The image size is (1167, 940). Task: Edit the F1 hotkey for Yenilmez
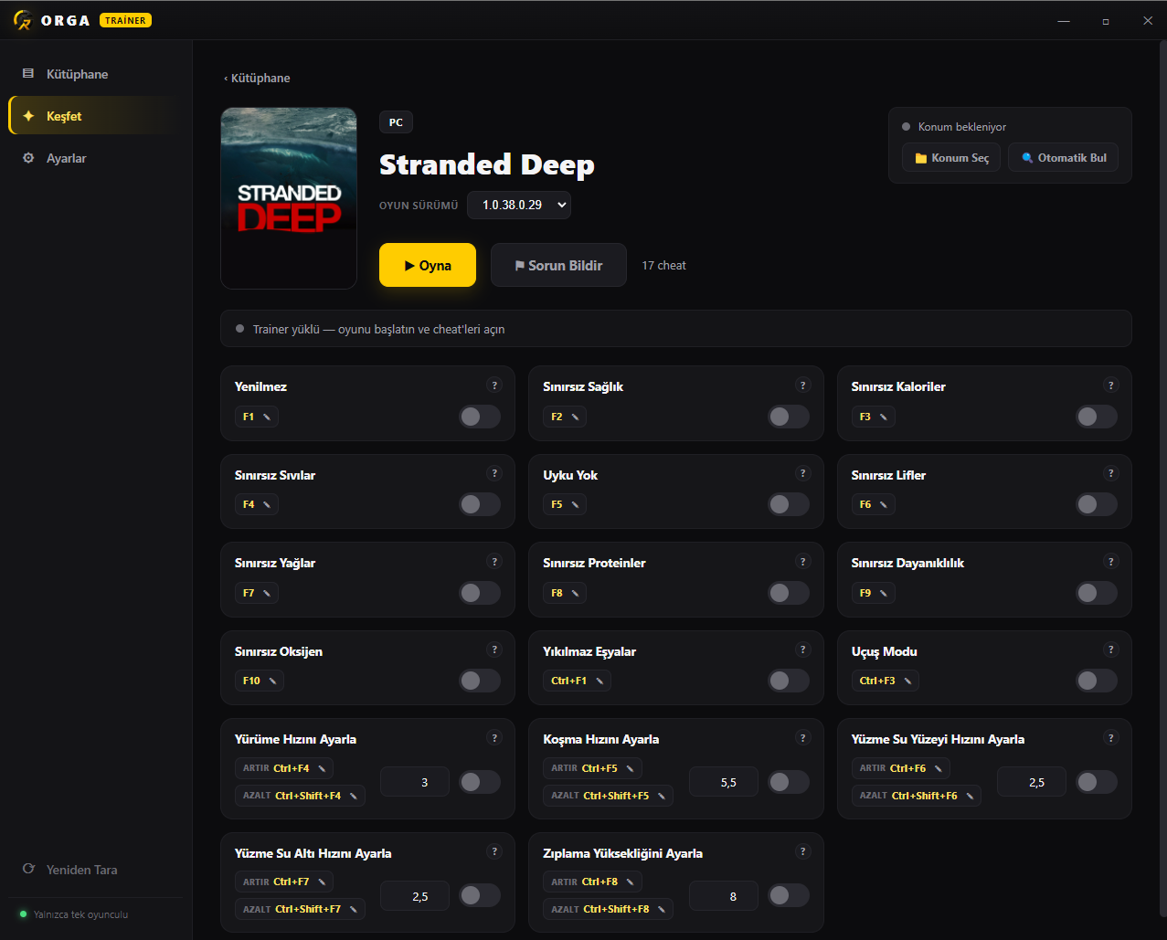point(257,417)
